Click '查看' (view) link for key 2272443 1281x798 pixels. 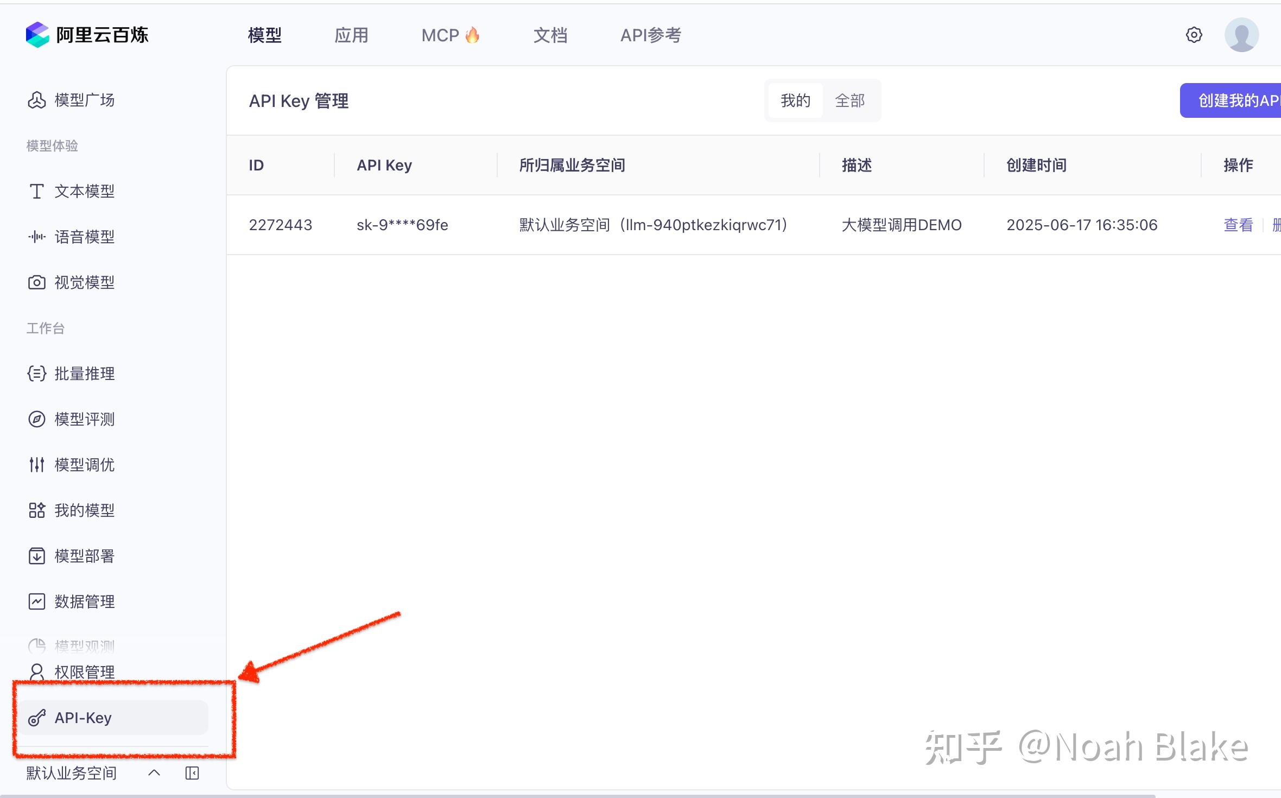point(1238,225)
